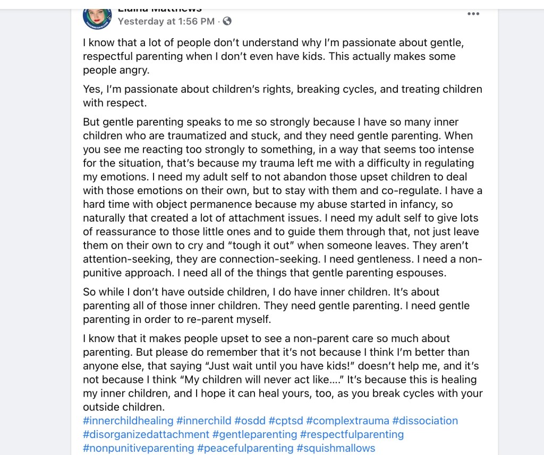Open the three-dot post options menu
Viewport: 544px width, 455px height.
[473, 14]
